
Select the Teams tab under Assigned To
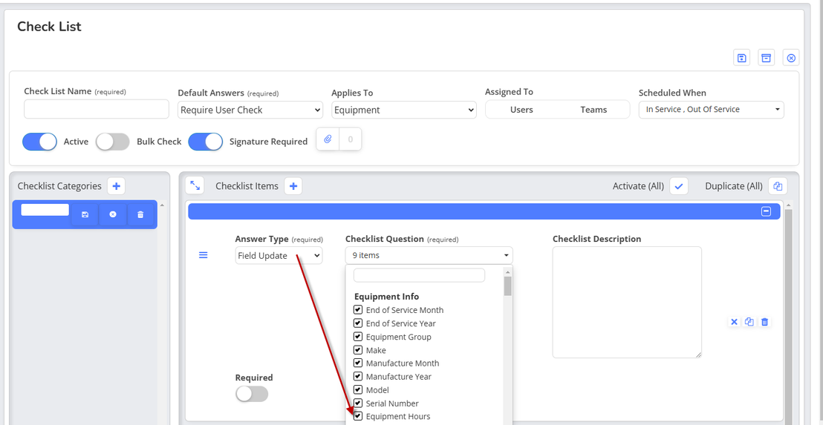coord(593,110)
